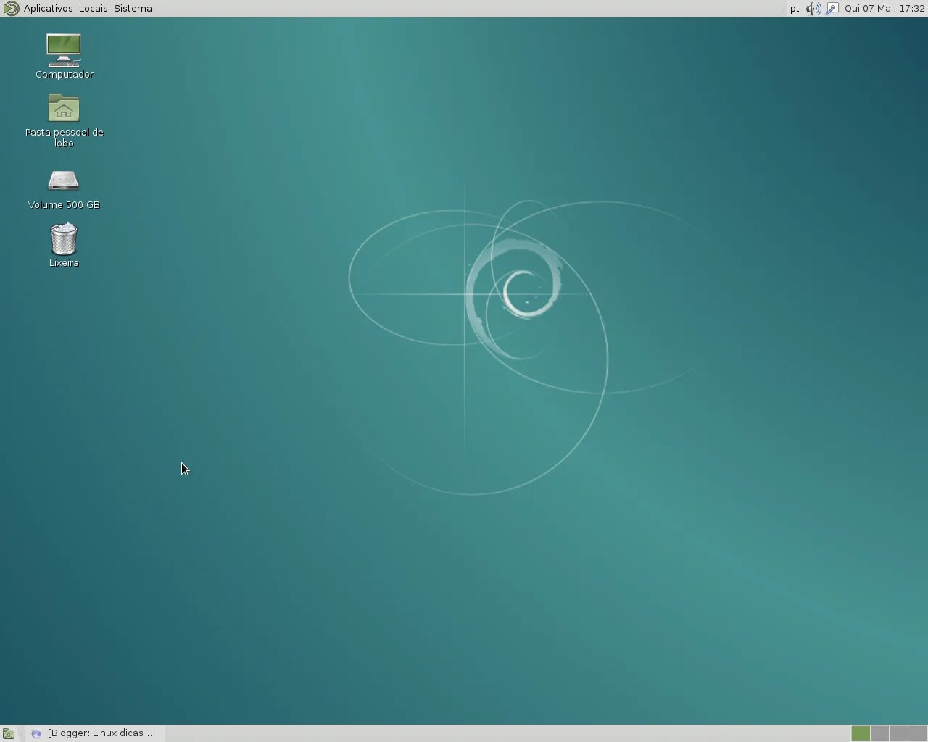
Task: Switch to the second workspace
Action: [879, 733]
